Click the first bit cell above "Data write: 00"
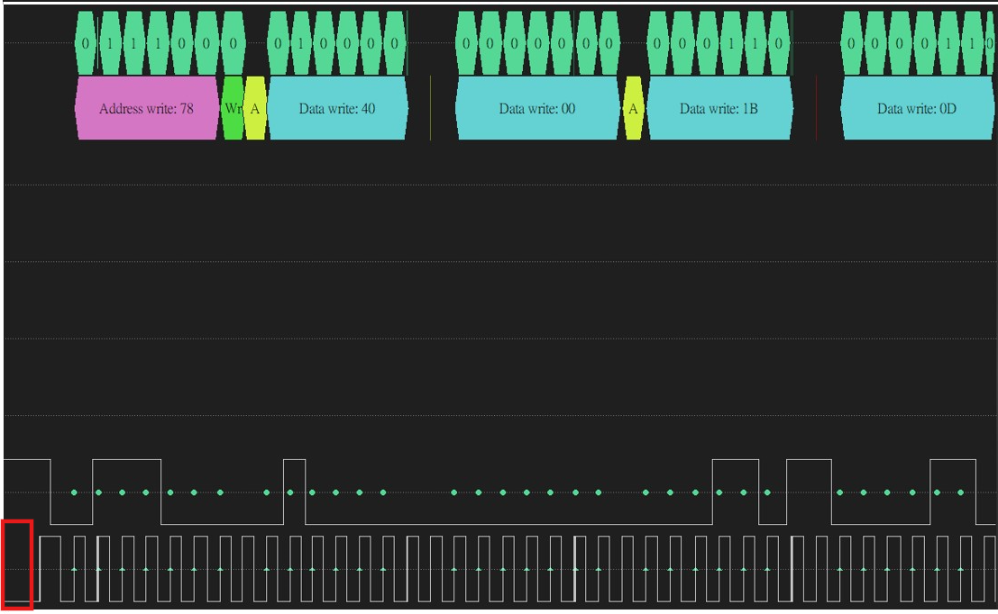998x614 pixels. pyautogui.click(x=466, y=43)
